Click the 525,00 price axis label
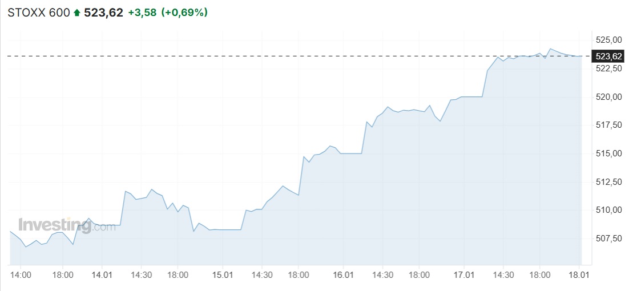 click(608, 40)
